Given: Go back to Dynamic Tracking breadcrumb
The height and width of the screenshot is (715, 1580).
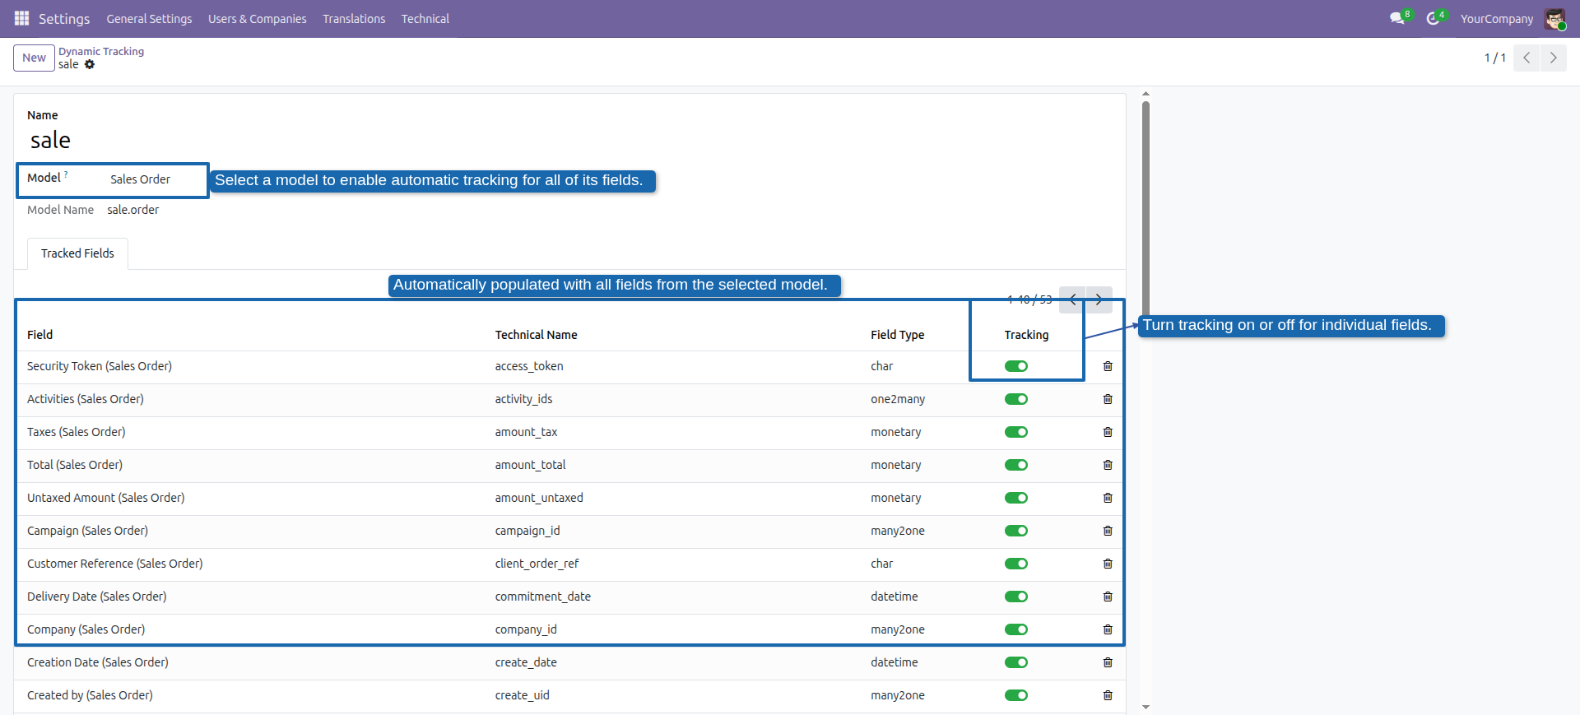Looking at the screenshot, I should 101,51.
